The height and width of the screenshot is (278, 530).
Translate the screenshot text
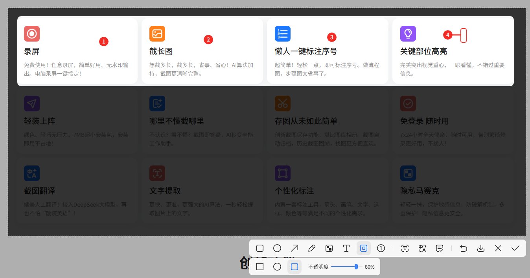tap(422, 248)
